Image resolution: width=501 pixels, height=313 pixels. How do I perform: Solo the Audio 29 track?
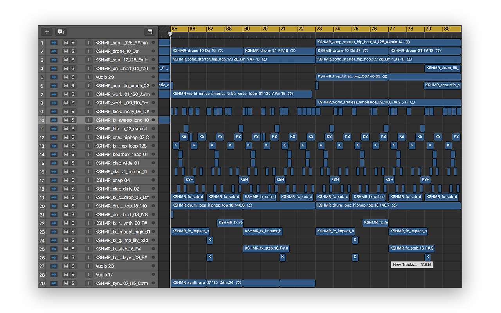(x=73, y=77)
